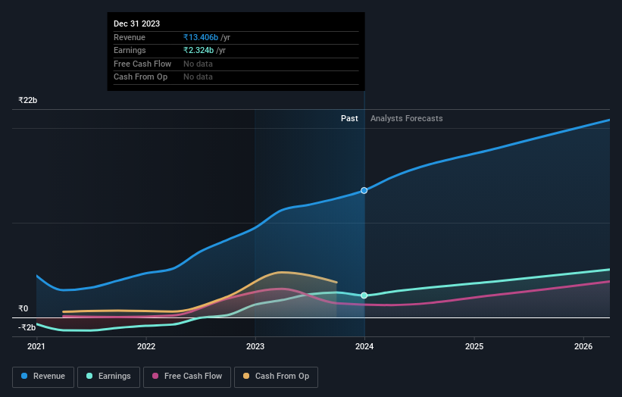The image size is (622, 397).
Task: Click the -₹2b y-axis label
Action: (x=27, y=327)
